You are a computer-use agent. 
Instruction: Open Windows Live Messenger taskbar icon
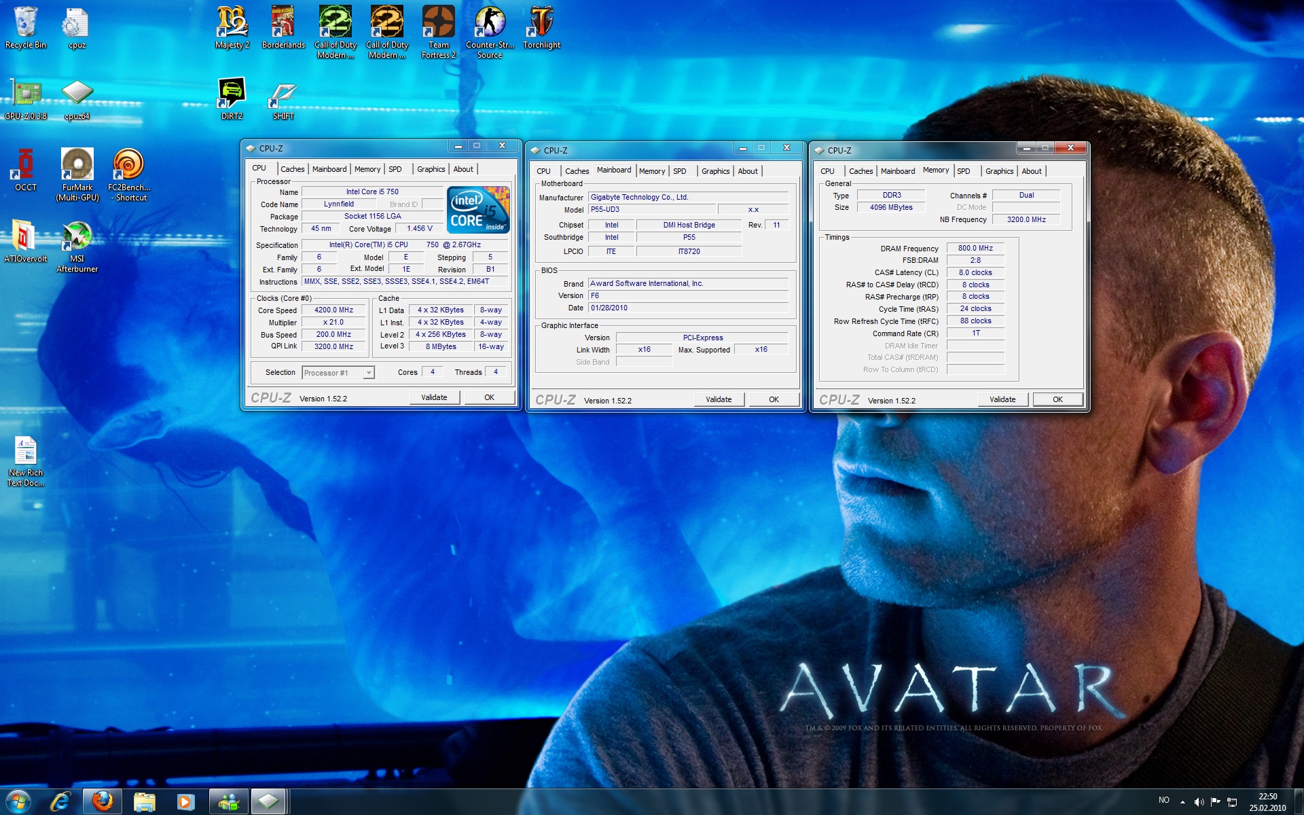pyautogui.click(x=228, y=802)
